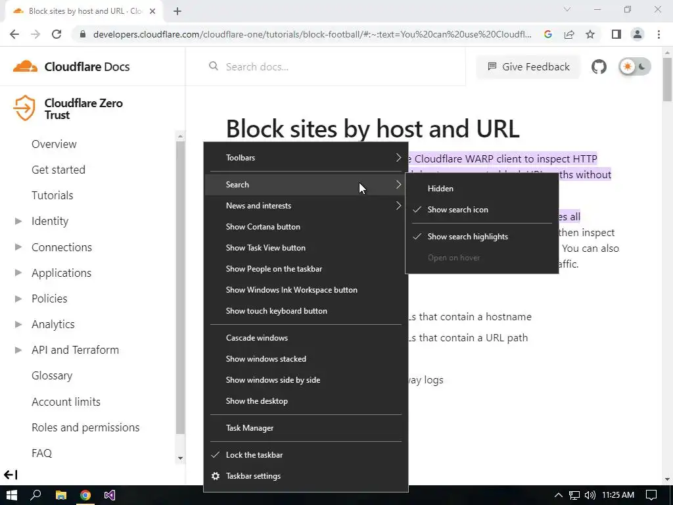Click the sidebar scrollbar down arrow

(x=180, y=458)
